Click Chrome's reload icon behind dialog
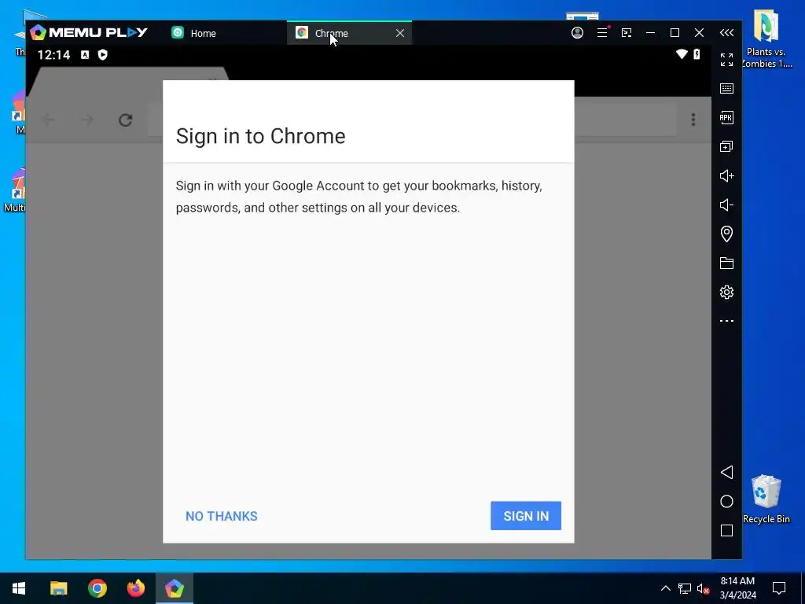The image size is (805, 604). click(126, 120)
